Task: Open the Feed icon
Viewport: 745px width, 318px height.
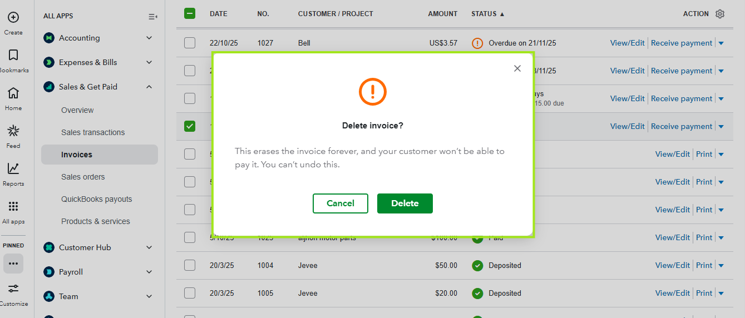Action: 13,131
